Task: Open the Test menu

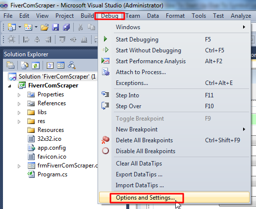Action: 218,16
